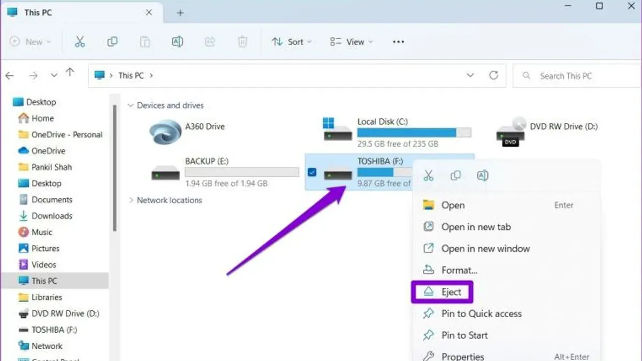The height and width of the screenshot is (361, 642).
Task: Click the Local Disk (C:) usage bar
Action: [415, 133]
